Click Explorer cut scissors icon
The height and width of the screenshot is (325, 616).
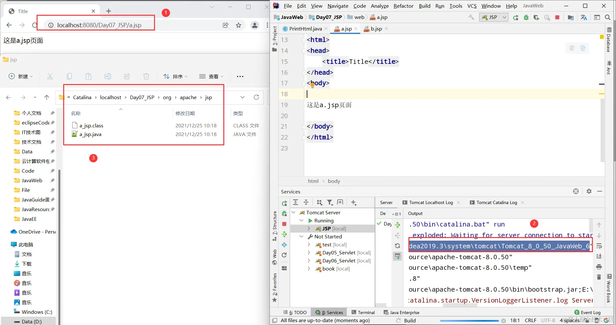pyautogui.click(x=50, y=76)
